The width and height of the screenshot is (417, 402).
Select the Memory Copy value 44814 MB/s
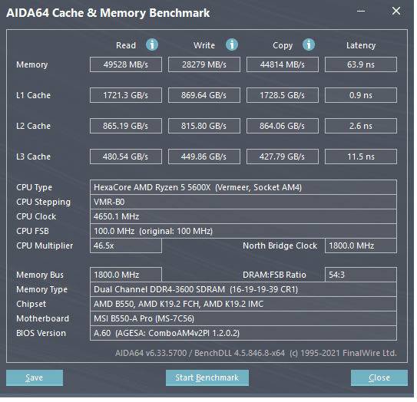point(283,64)
